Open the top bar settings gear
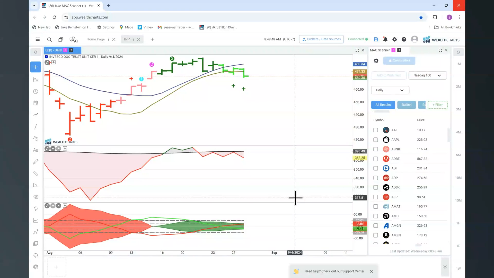This screenshot has width=494, height=278. [394, 39]
